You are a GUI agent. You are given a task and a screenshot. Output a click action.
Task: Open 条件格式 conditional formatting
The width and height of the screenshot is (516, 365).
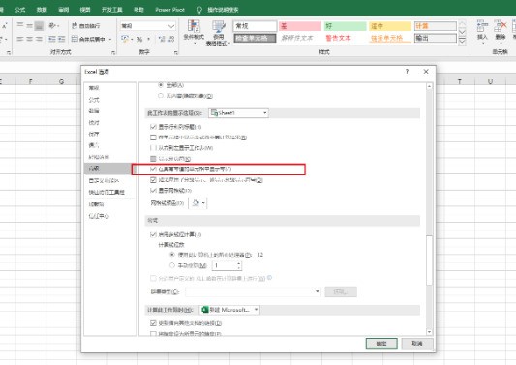(x=194, y=32)
